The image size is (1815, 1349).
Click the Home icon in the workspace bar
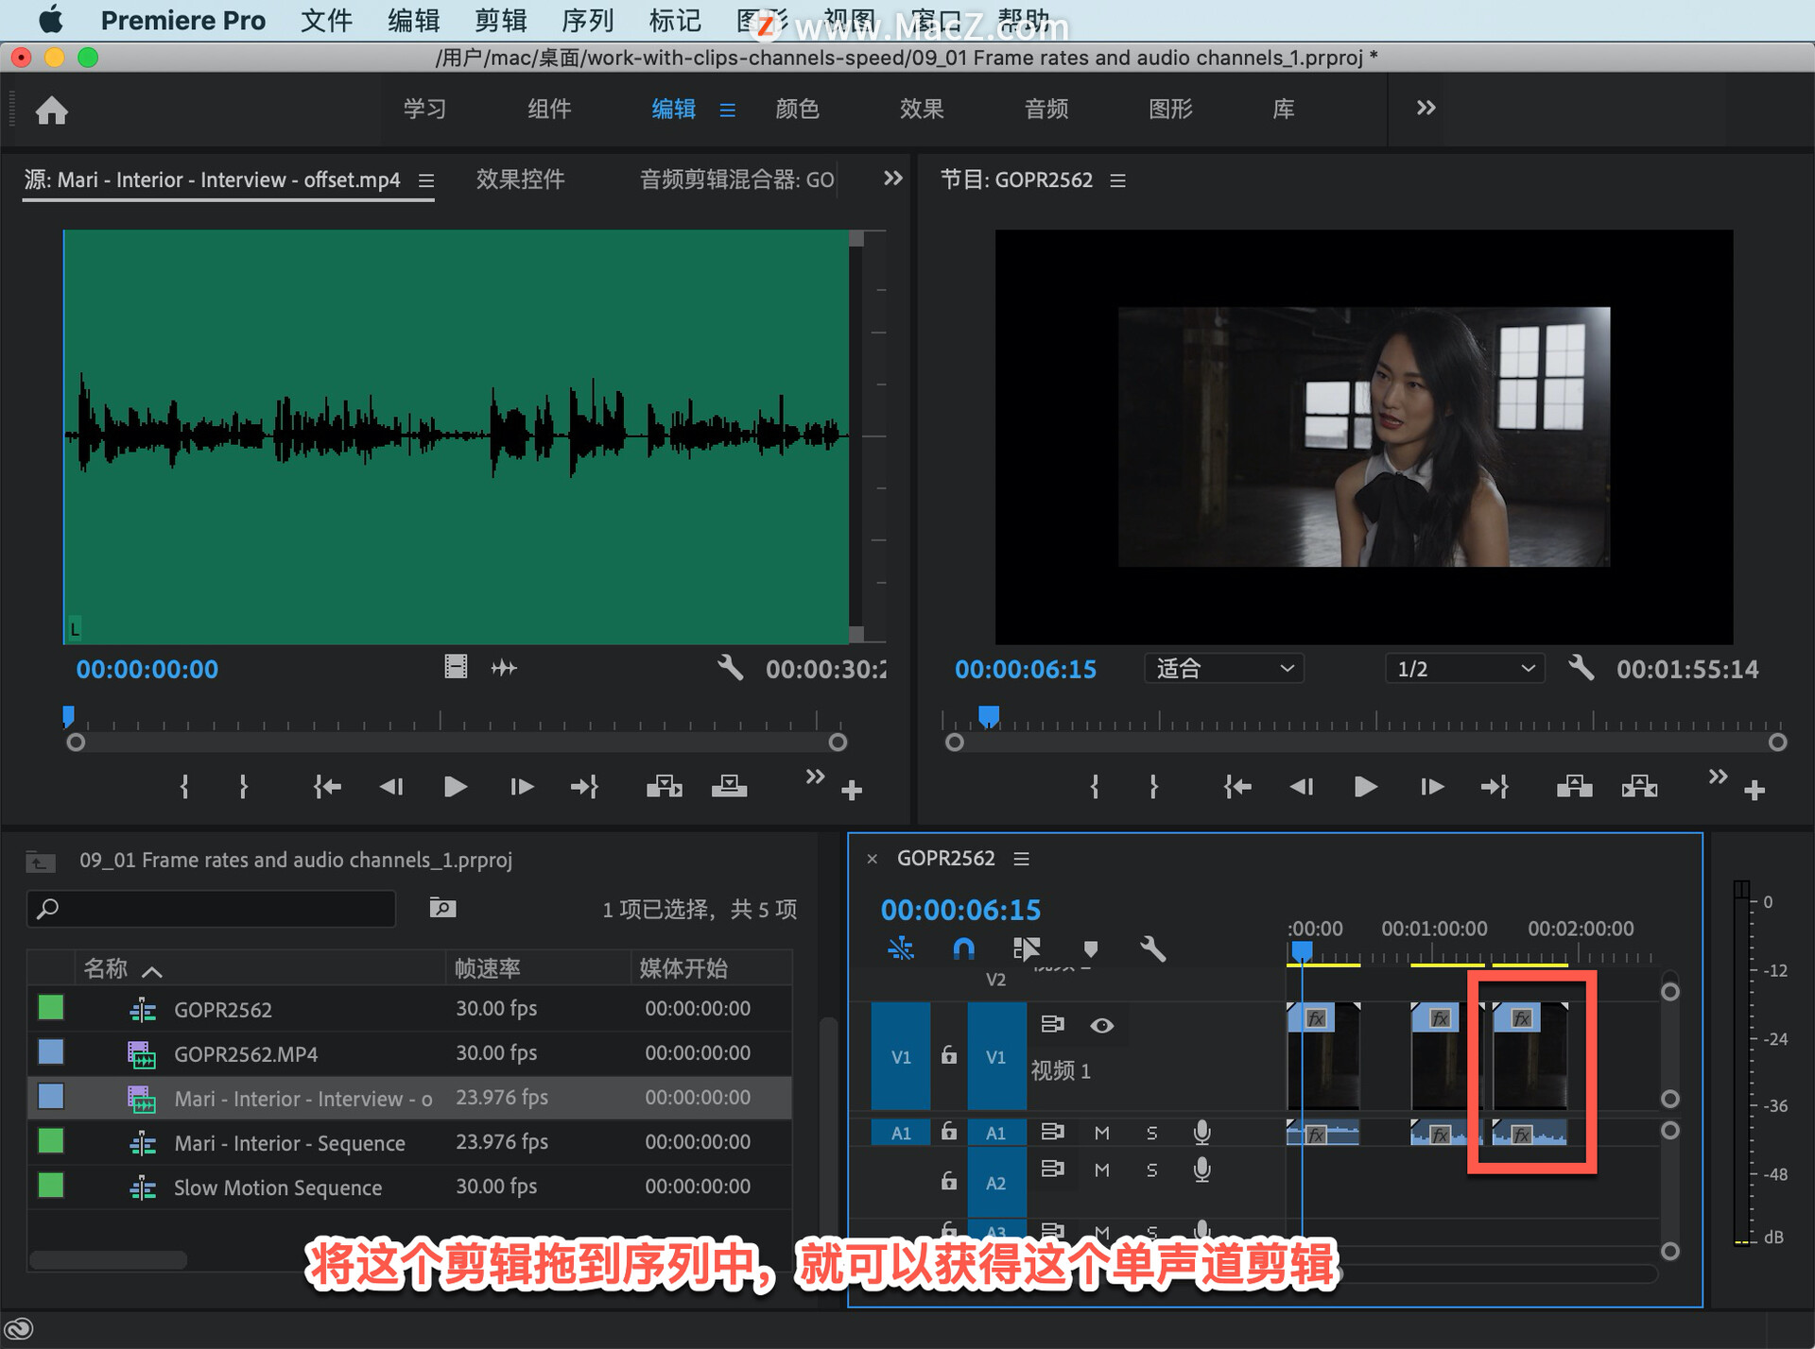52,111
